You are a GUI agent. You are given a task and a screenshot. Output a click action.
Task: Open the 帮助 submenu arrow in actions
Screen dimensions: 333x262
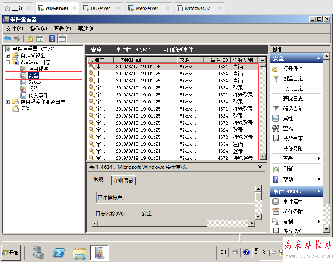[x=319, y=179]
